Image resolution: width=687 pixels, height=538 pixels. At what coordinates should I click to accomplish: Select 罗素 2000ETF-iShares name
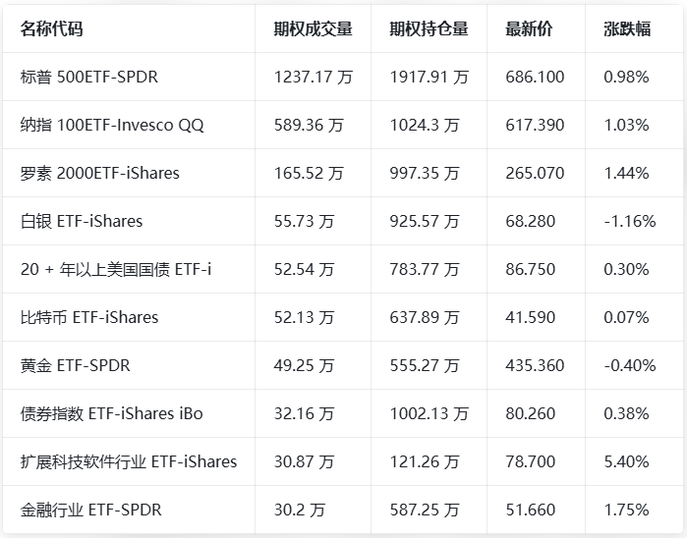100,173
